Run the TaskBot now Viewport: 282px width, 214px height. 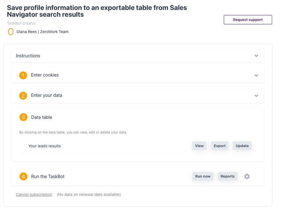pos(202,176)
